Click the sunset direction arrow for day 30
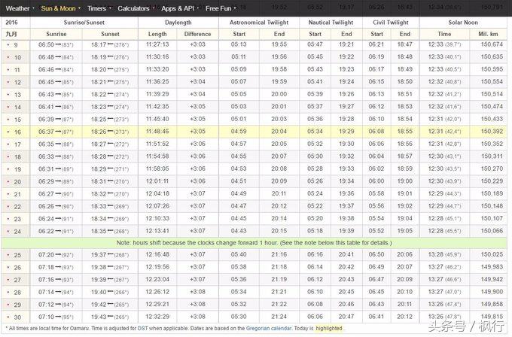512x337 pixels. coord(110,317)
